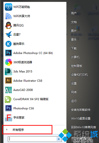This screenshot has height=143, width=99.
Task: Open the 文档 folder entry
Action: click(74, 22)
